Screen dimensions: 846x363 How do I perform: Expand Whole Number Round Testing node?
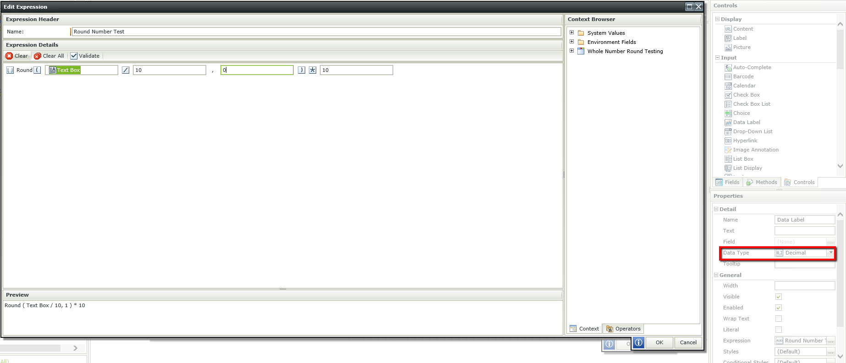(571, 51)
